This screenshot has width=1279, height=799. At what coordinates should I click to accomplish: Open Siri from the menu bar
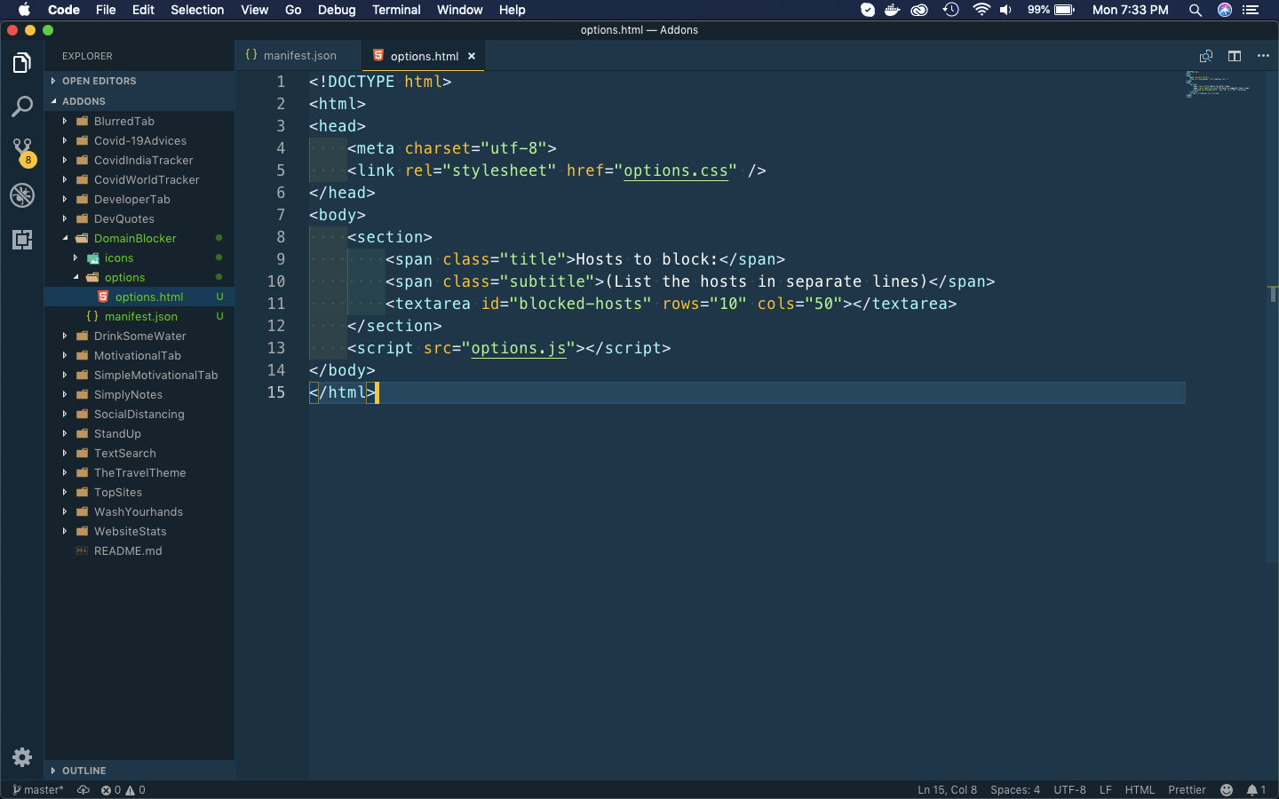(1225, 10)
